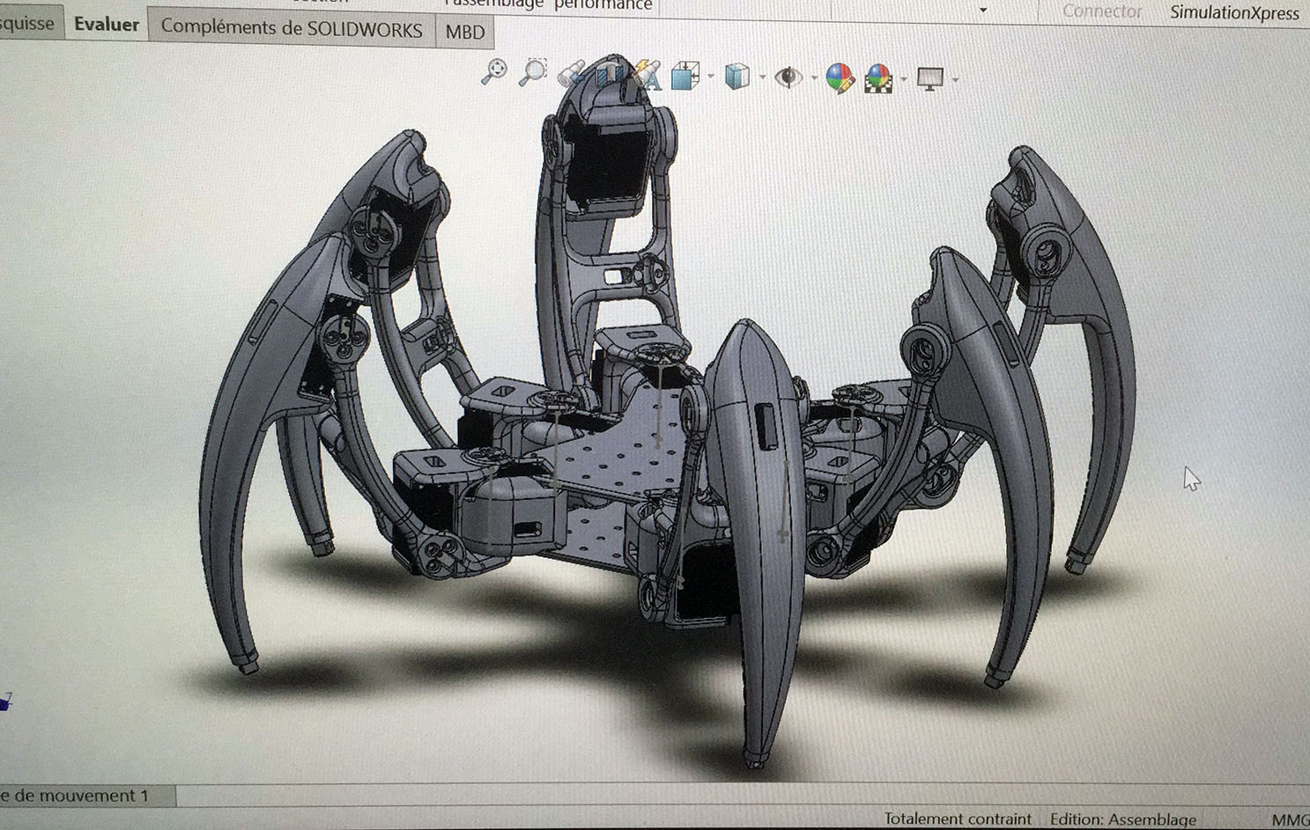This screenshot has height=830, width=1310.
Task: Click the Zoom to Fit magnifier icon
Action: 494,71
